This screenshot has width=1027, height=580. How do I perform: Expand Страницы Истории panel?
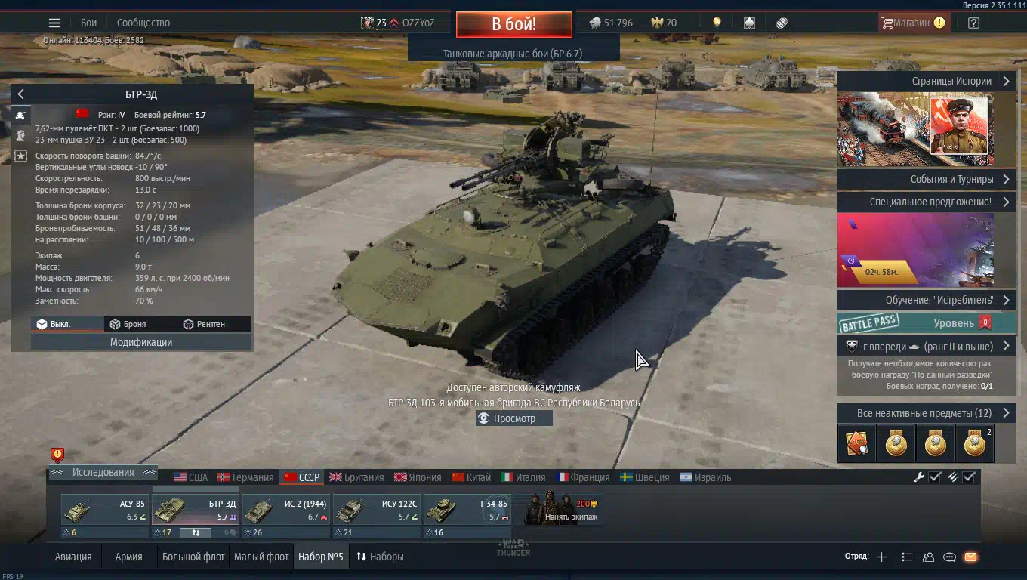pos(927,81)
